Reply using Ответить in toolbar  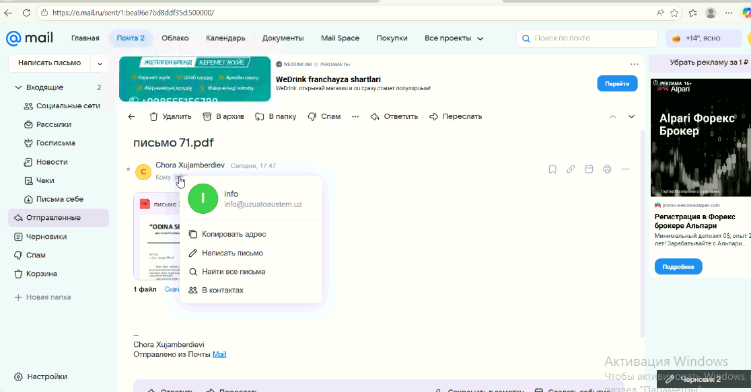click(394, 116)
